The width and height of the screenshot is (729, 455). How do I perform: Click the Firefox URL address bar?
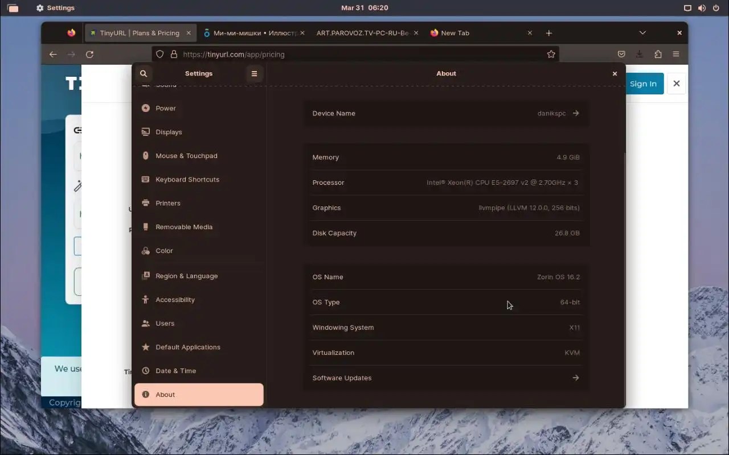355,54
